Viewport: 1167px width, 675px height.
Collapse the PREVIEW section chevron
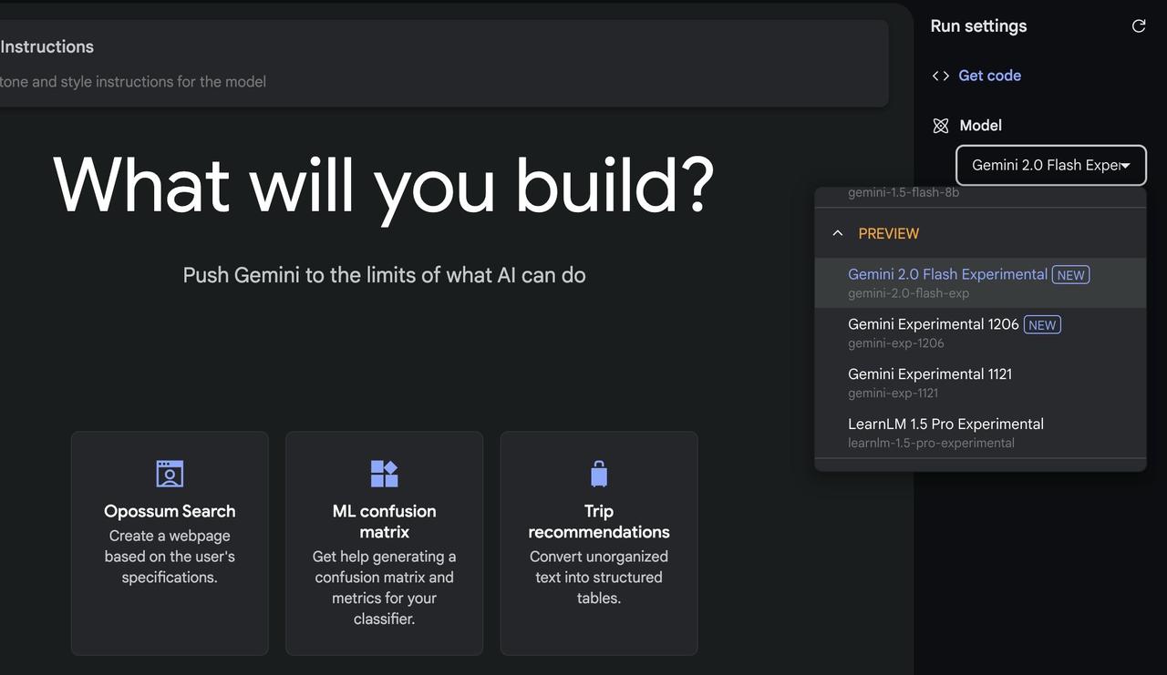(838, 233)
